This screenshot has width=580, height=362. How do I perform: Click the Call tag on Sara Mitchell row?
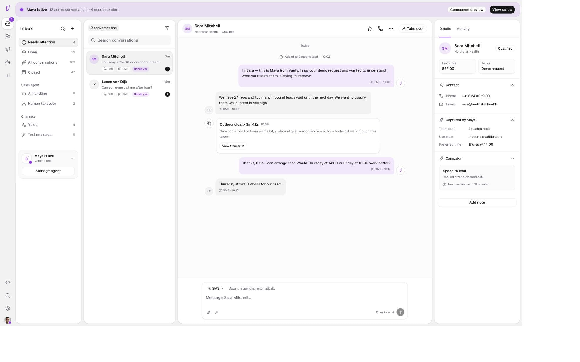tap(108, 69)
